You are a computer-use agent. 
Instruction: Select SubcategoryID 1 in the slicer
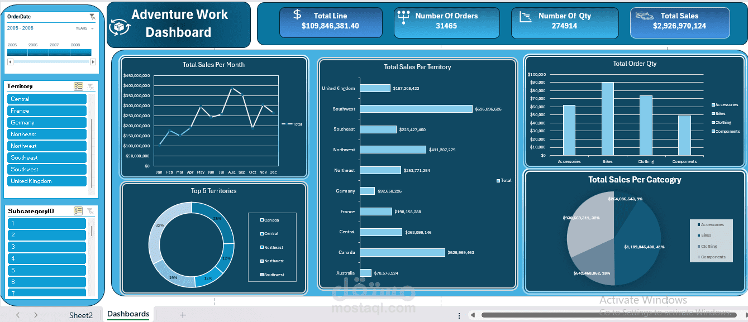click(x=47, y=223)
